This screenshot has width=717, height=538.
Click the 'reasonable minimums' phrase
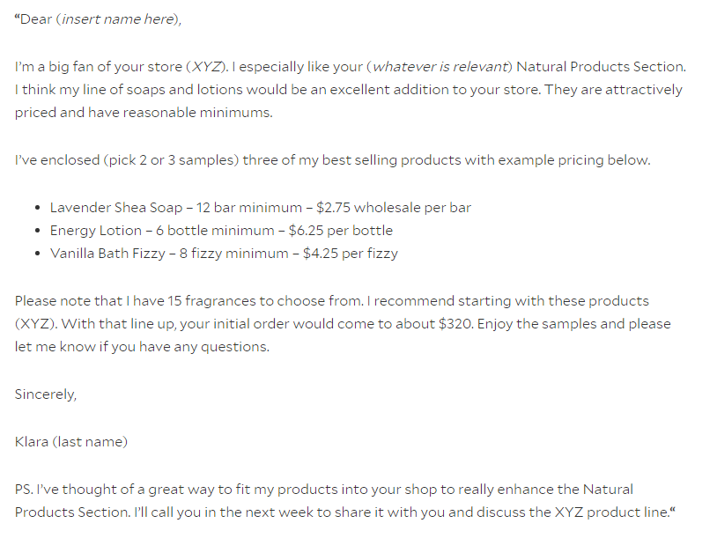coord(197,113)
